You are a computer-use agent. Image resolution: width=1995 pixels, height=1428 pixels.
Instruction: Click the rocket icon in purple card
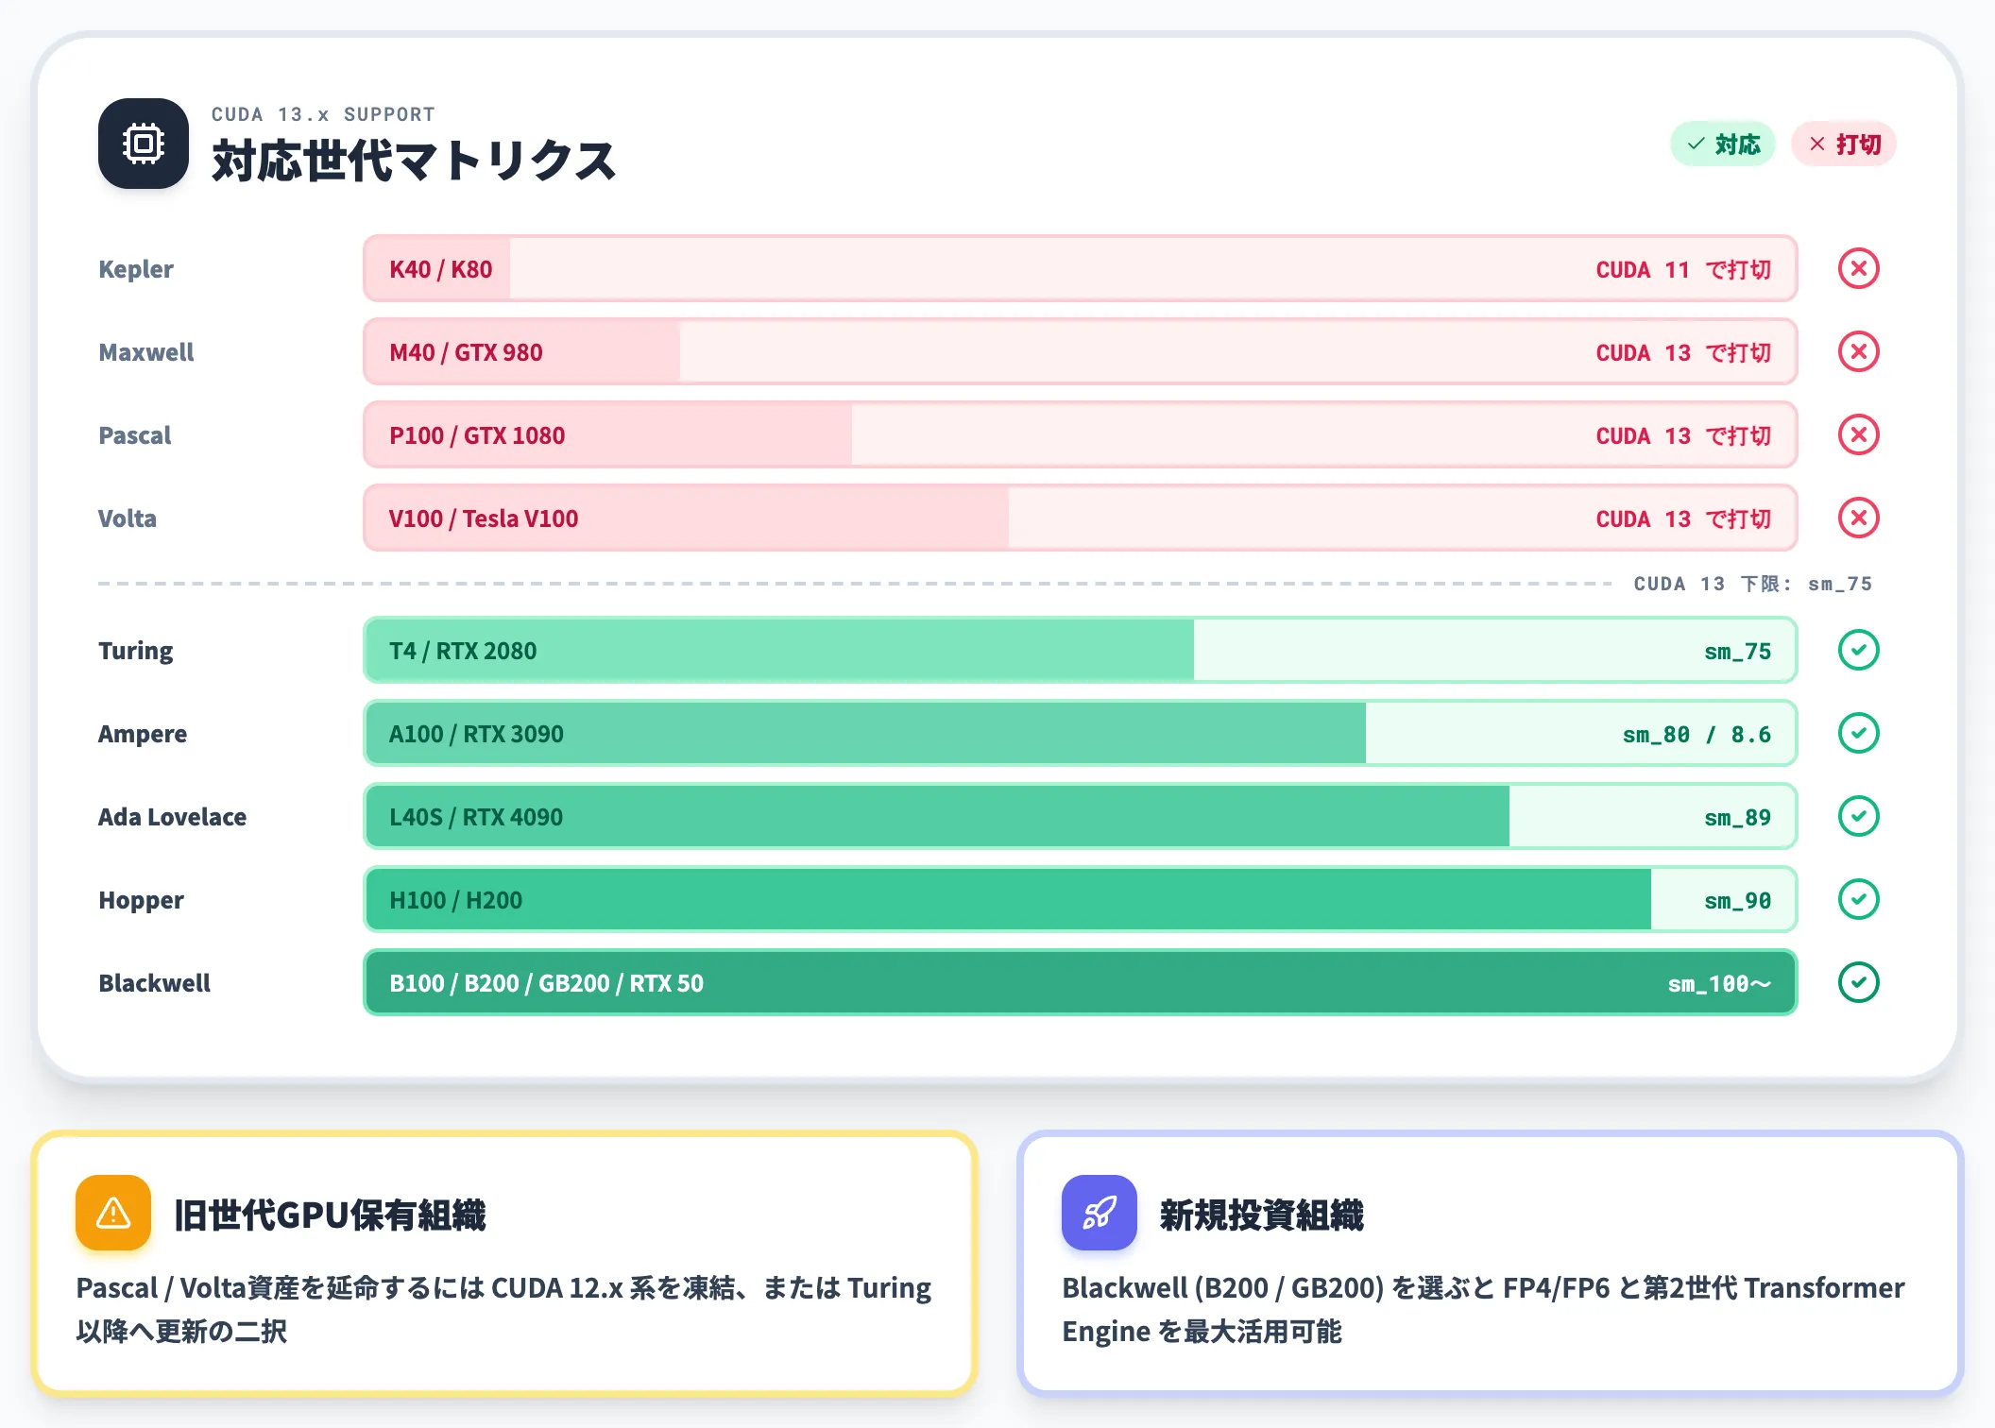pyautogui.click(x=1100, y=1213)
